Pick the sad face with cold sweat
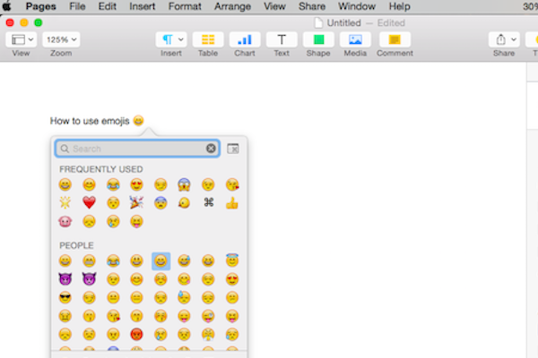 (x=184, y=298)
